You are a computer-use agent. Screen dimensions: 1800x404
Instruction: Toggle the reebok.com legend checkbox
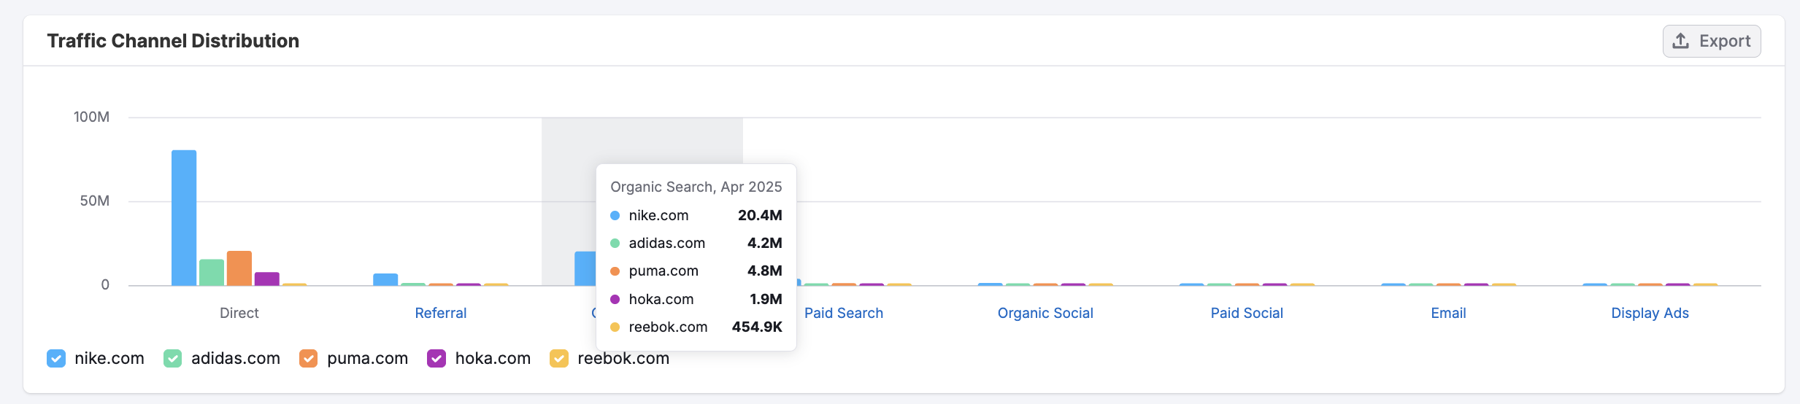559,359
